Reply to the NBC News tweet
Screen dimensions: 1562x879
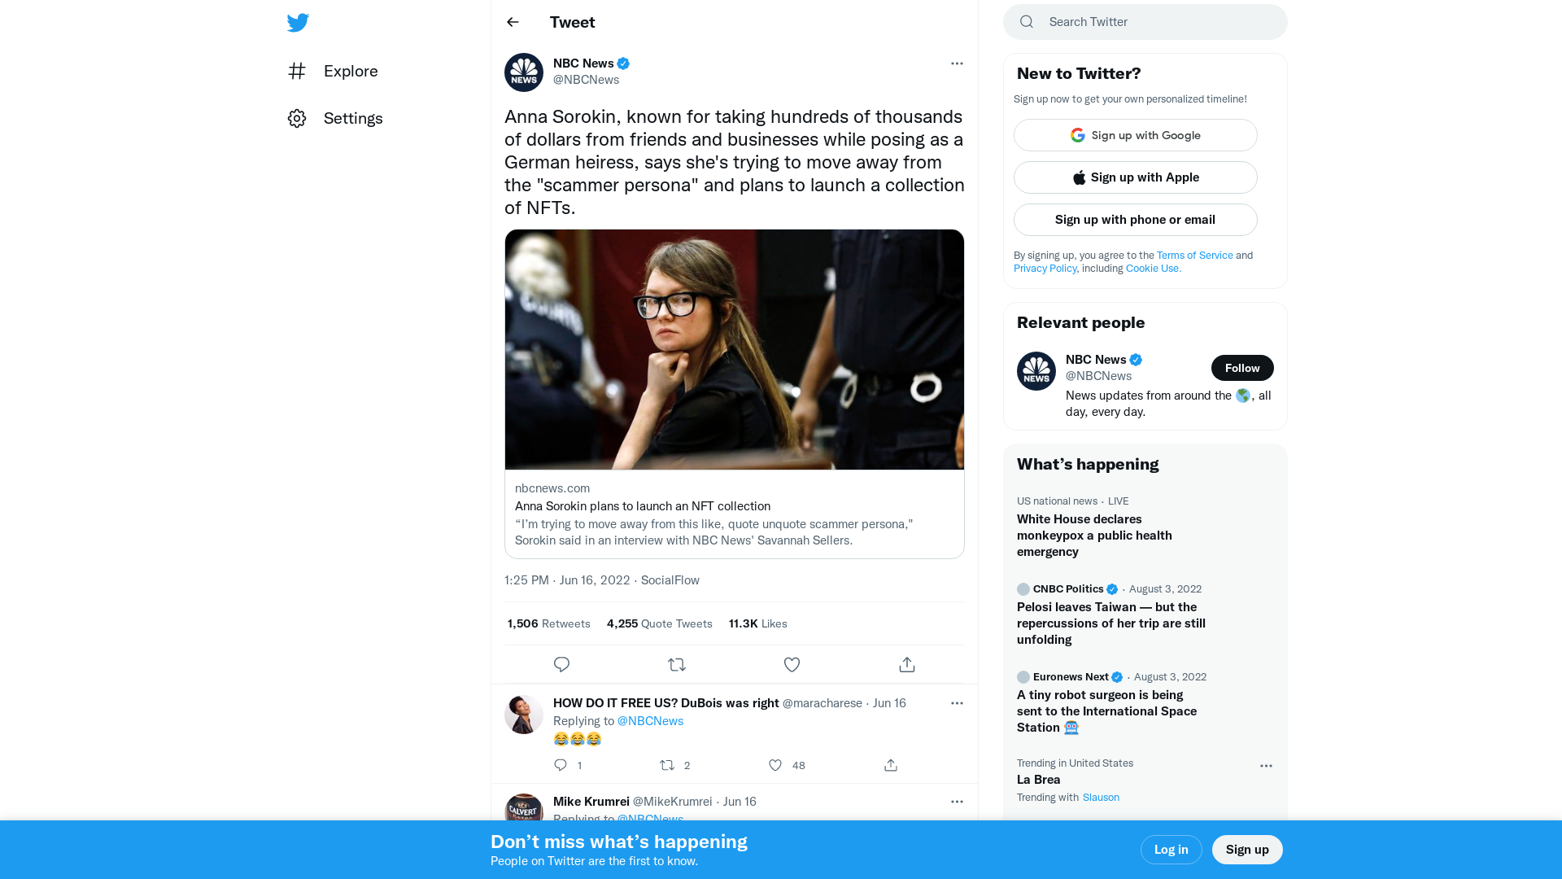coord(561,665)
